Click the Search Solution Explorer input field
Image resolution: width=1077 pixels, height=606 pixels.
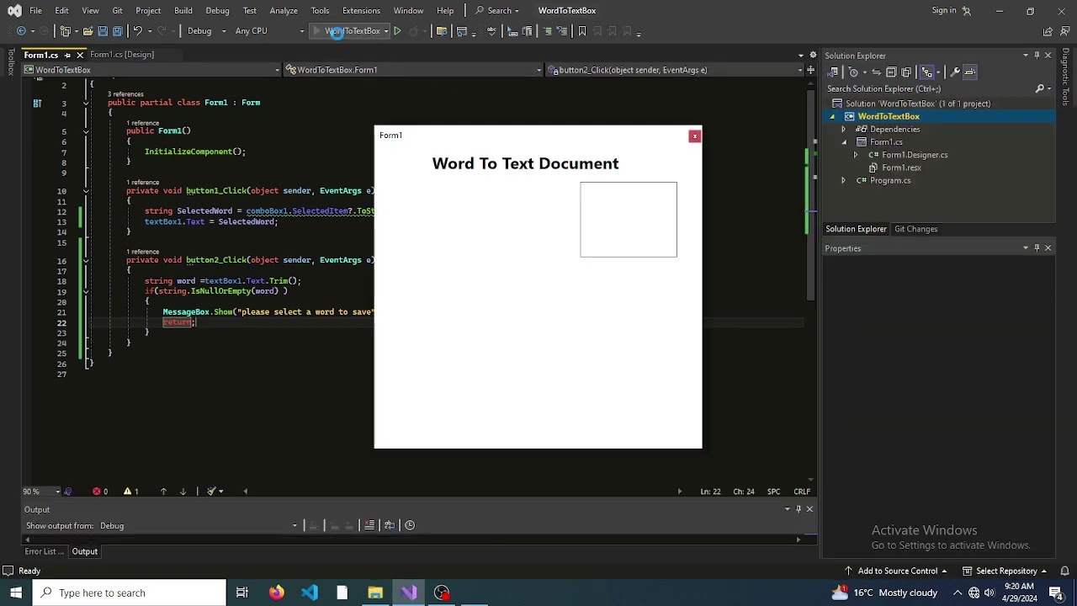[929, 88]
